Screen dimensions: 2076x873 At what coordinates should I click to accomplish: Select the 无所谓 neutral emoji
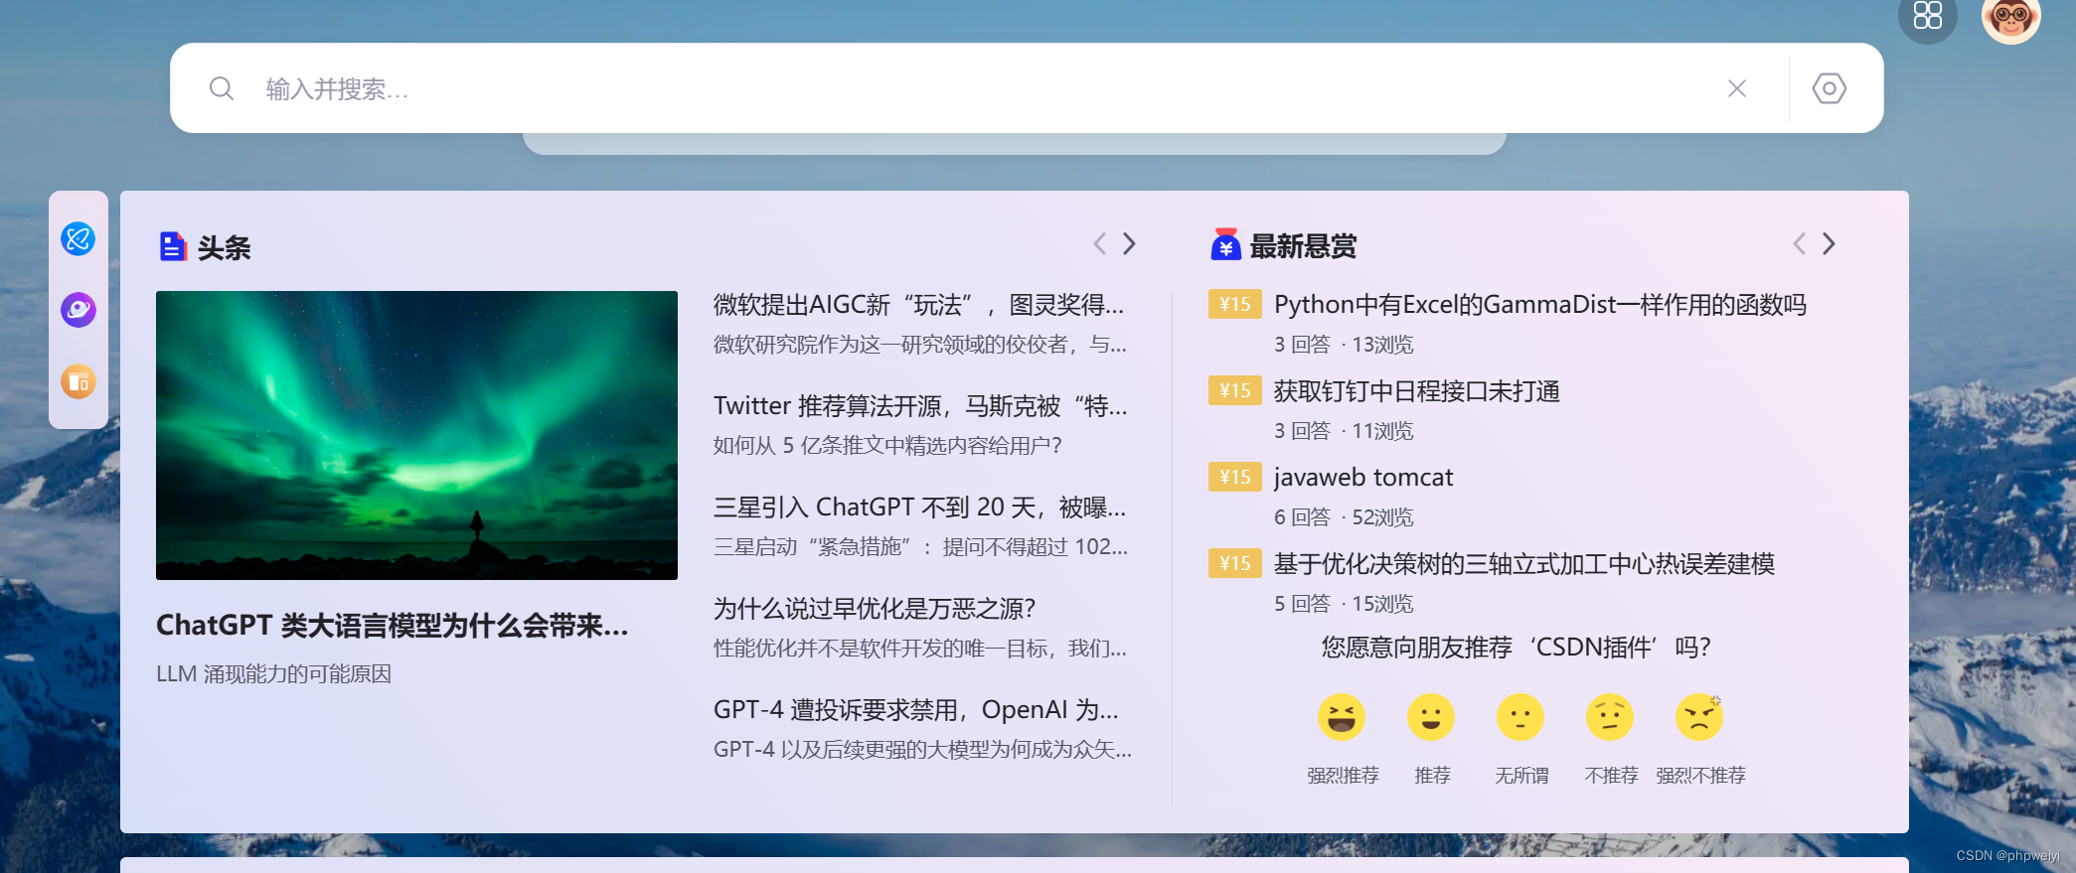(1520, 717)
